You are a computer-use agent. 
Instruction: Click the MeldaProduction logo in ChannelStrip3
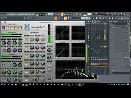27,27
